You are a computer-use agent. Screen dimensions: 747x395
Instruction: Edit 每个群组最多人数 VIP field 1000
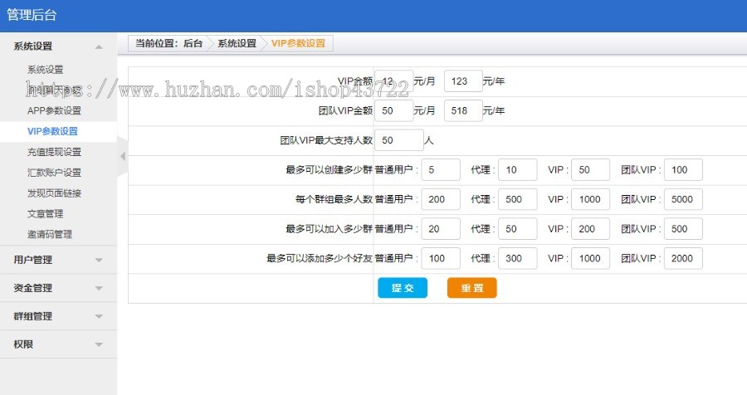click(x=591, y=199)
